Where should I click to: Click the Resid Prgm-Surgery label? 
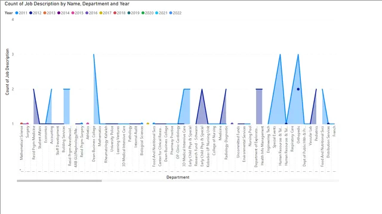coord(82,141)
